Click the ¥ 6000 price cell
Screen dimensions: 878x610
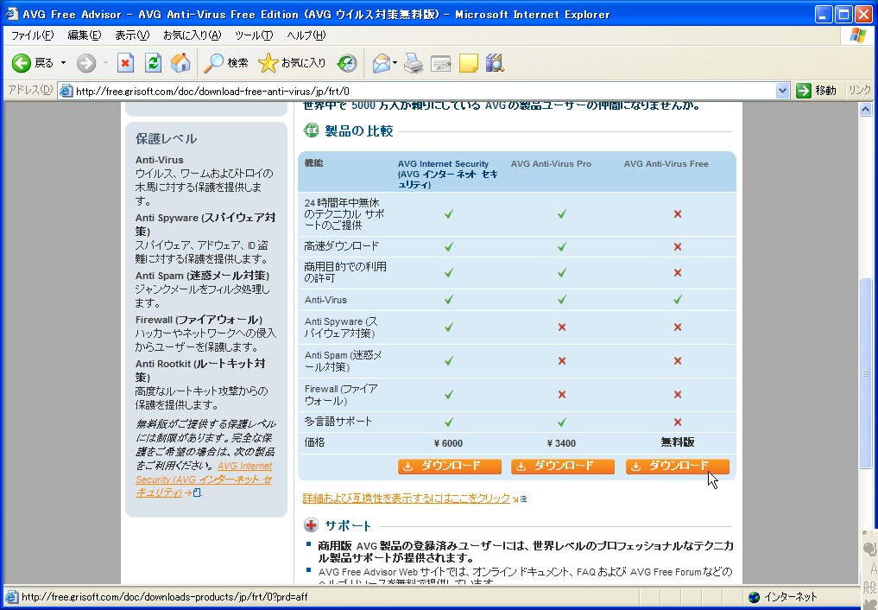pos(449,443)
